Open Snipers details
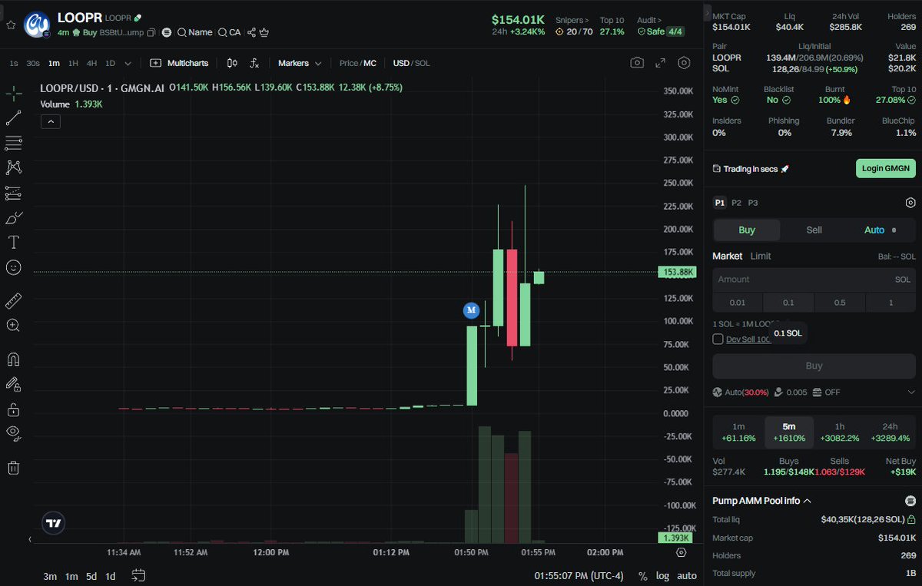The image size is (922, 586). (572, 20)
